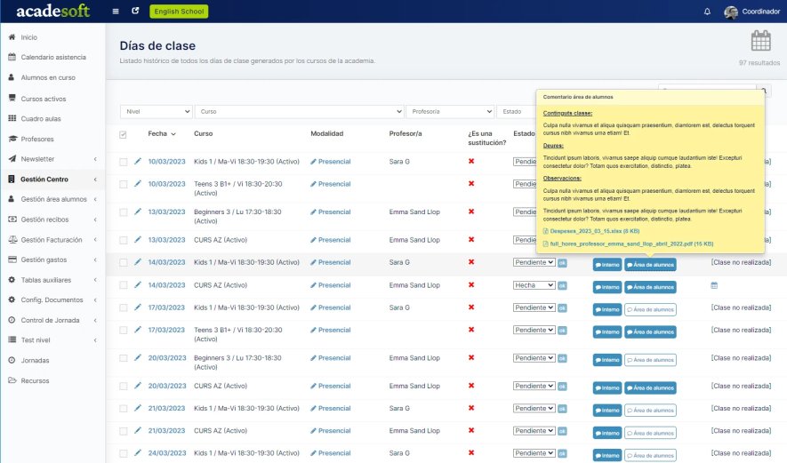Viewport: 787px width, 463px height.
Task: Click Área de alumnos button in 17/03/2023 Kids 1 row
Action: [x=650, y=309]
